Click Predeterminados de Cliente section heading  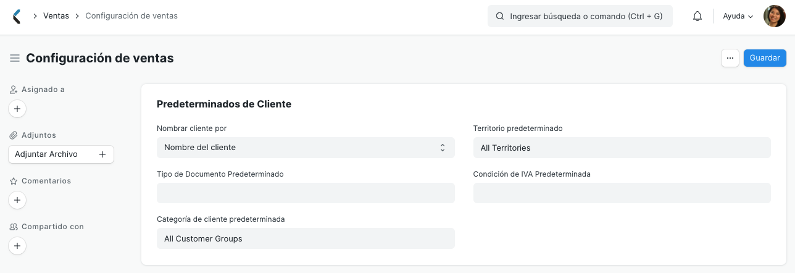224,104
